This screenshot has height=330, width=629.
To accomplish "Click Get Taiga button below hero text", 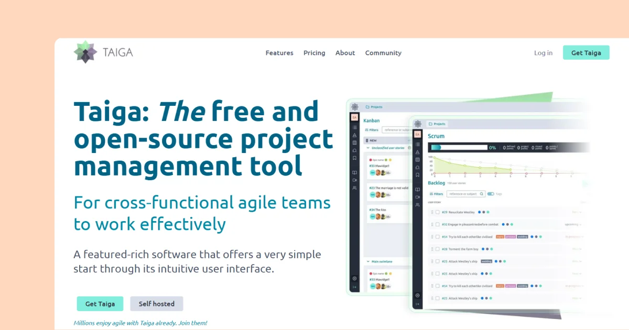I will tap(100, 304).
